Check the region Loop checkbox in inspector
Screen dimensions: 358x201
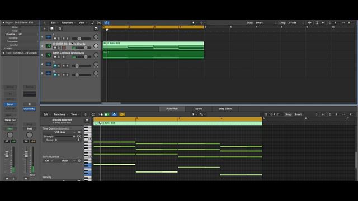(20, 31)
